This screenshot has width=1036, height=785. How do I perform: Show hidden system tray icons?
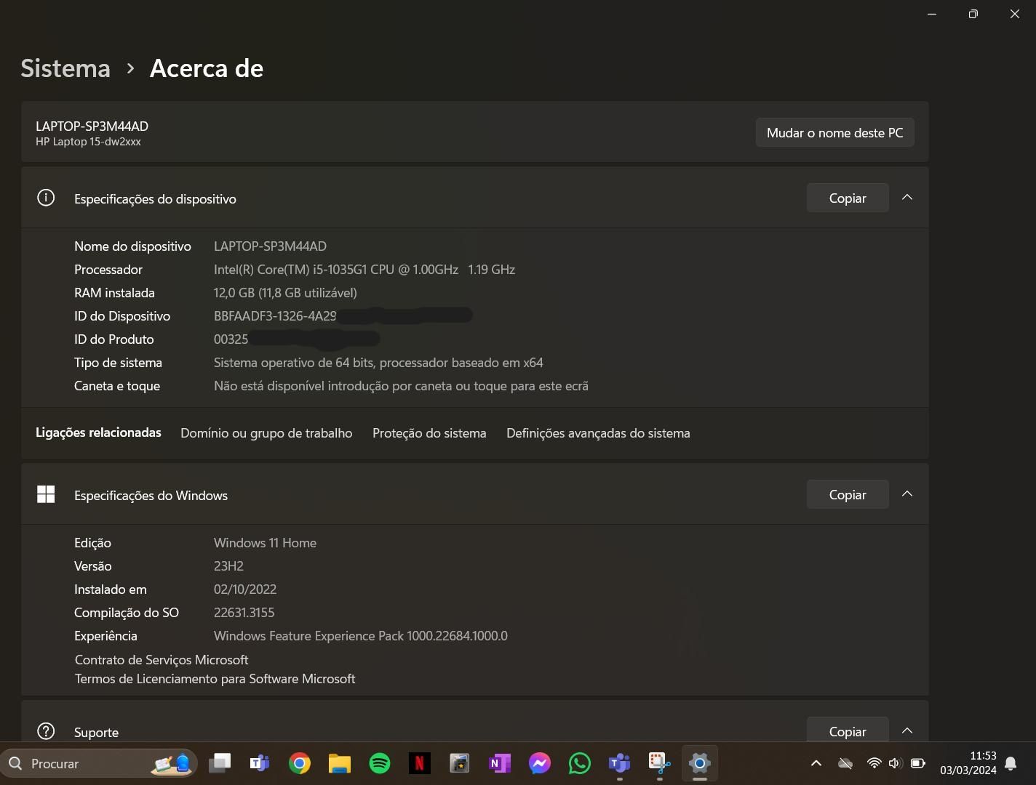coord(816,763)
